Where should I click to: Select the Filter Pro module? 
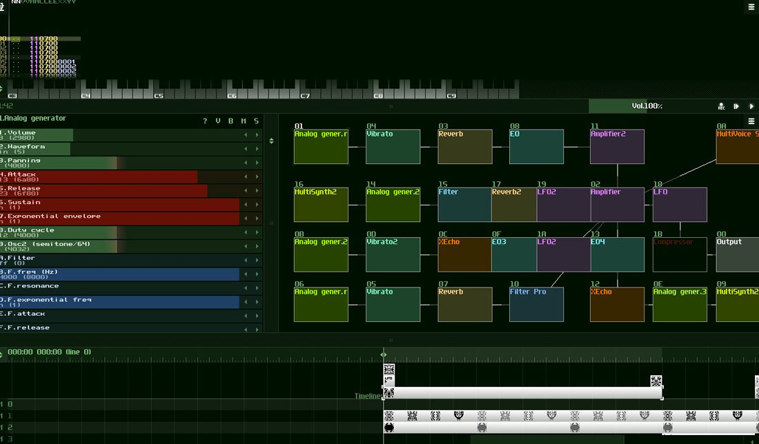(536, 304)
